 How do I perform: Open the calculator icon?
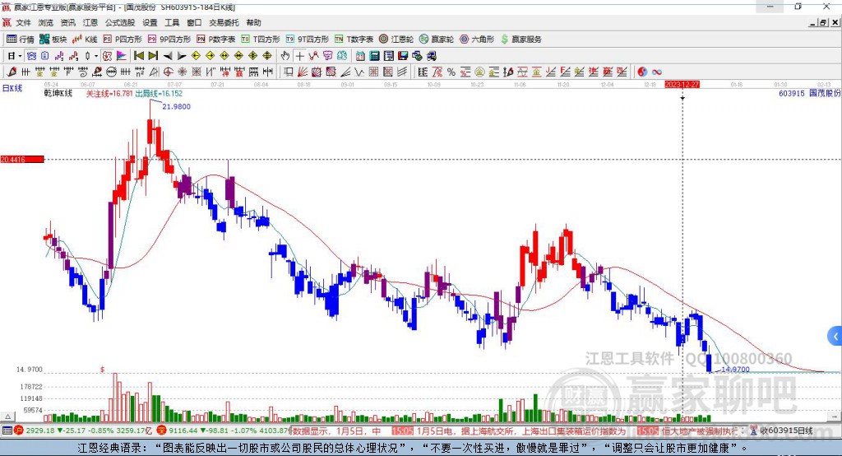pos(375,56)
